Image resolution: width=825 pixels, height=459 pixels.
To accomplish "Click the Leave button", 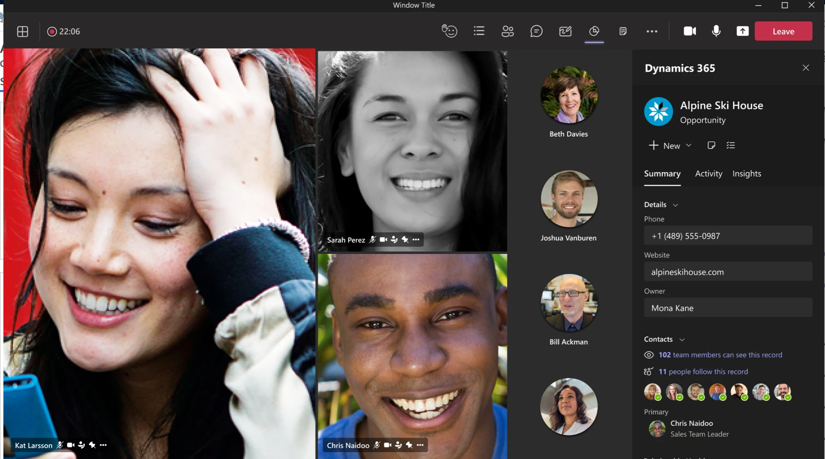I will coord(783,31).
